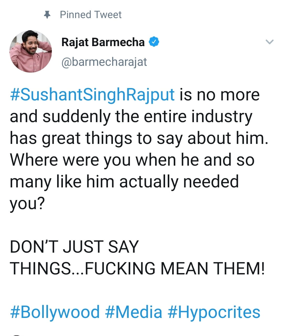Open Rajat Barmecha's profile picture
Screen dimensions: 283x336
(x=31, y=51)
